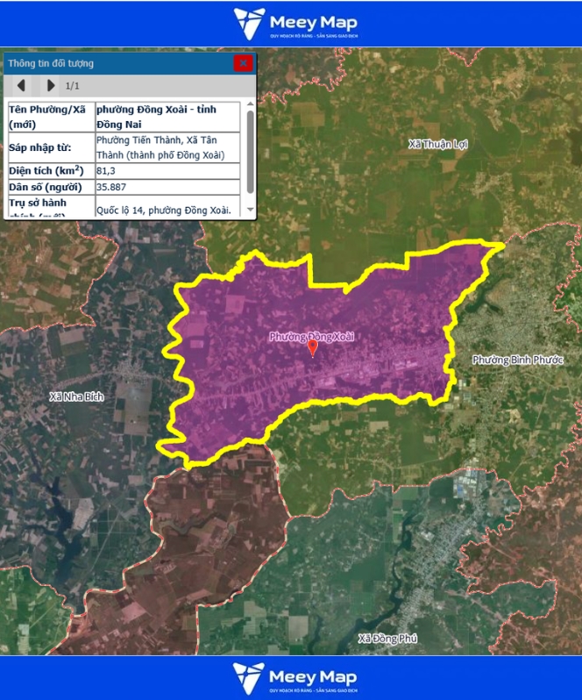Select the Xã Nha Bích map label
This screenshot has height=700, width=582.
tap(77, 396)
